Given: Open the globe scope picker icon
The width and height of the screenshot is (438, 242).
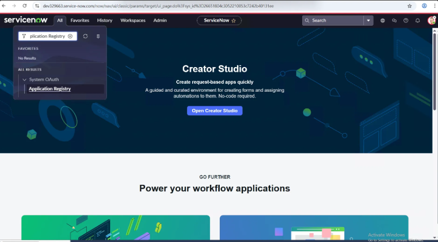Looking at the screenshot, I should (x=383, y=20).
